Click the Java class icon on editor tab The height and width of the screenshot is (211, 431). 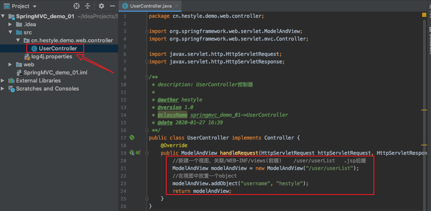(x=125, y=6)
